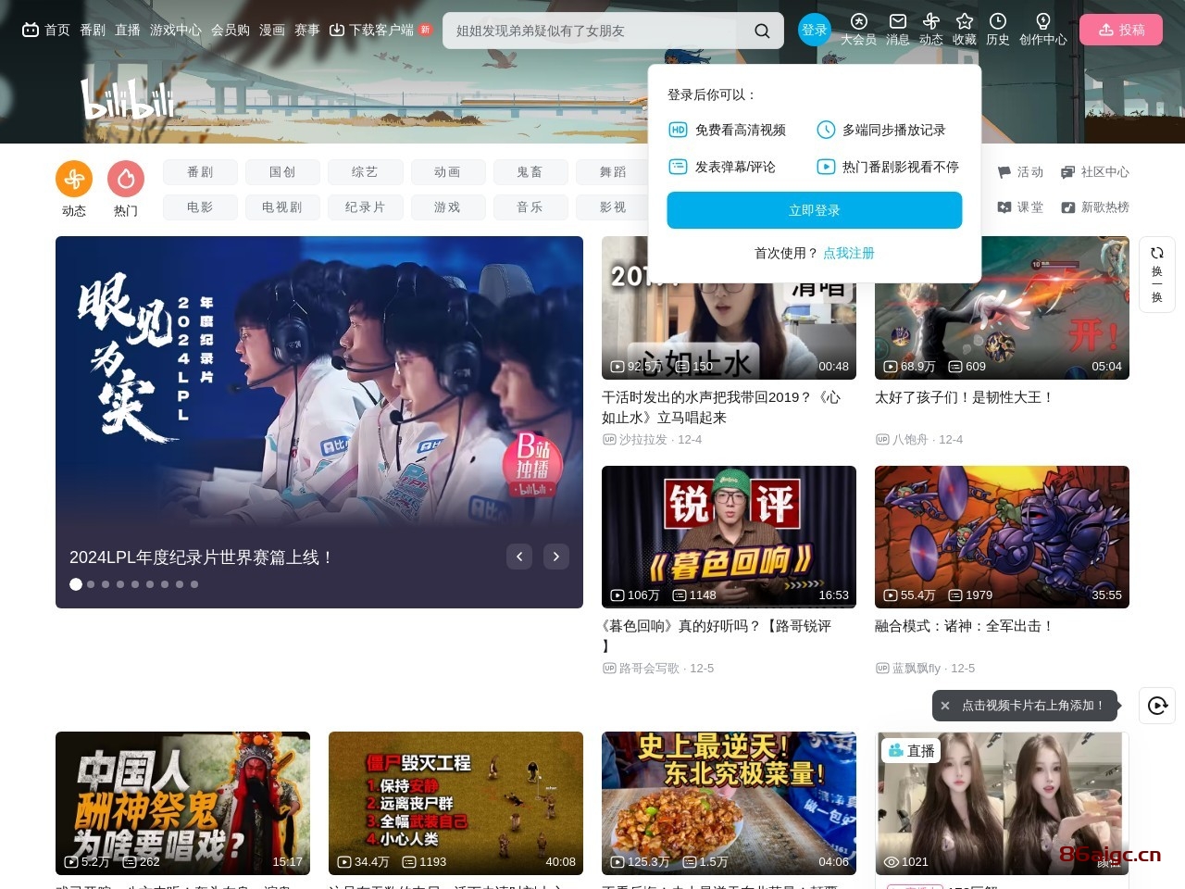
Task: Click the orange 动态 circle icon
Action: (x=74, y=180)
